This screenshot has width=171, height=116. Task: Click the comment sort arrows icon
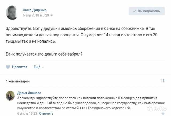[x=162, y=80]
